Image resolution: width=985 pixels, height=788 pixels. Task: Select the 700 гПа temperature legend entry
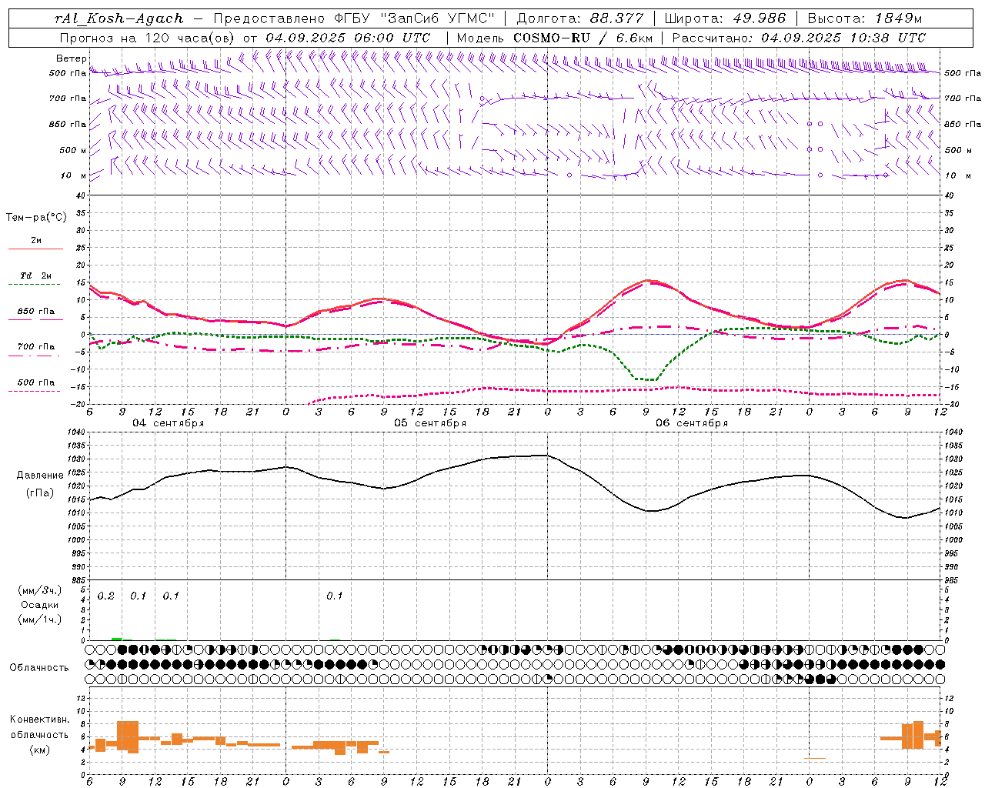36,347
